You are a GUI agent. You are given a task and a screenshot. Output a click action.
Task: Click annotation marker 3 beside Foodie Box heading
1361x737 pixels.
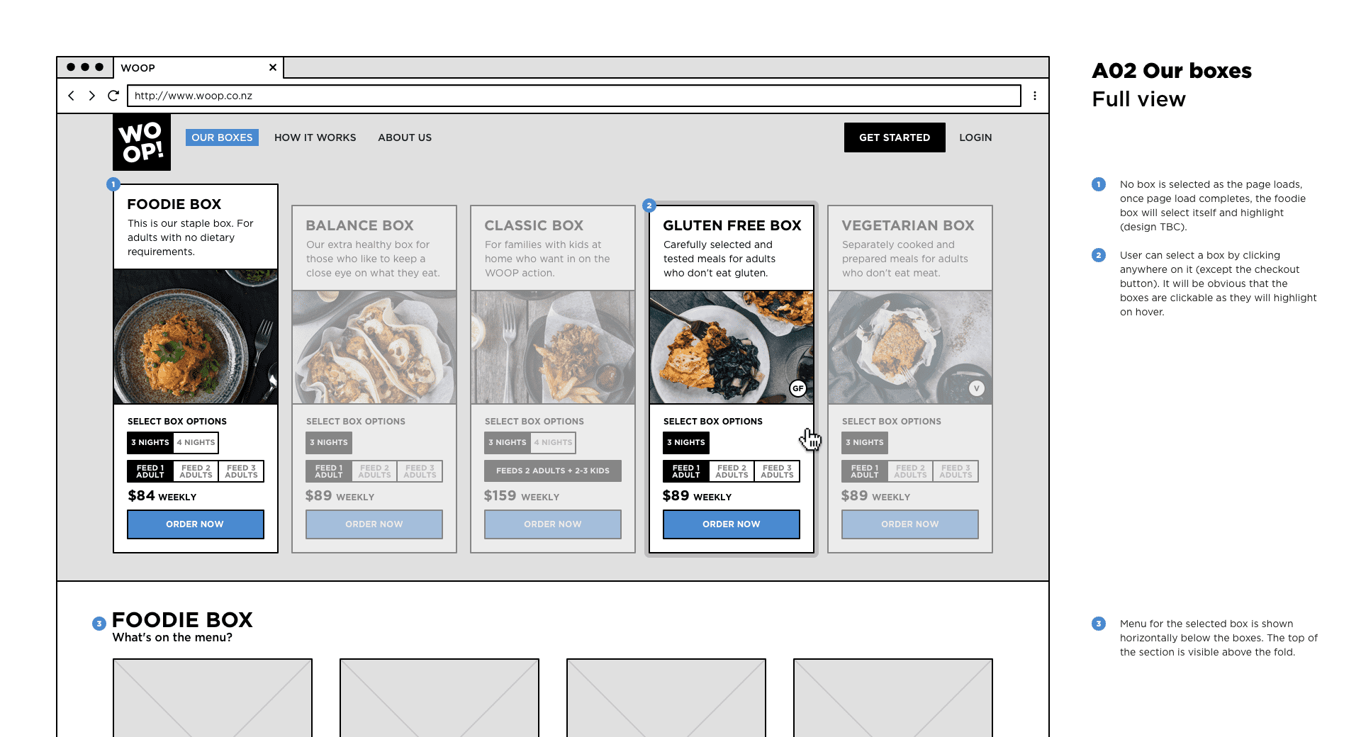point(98,623)
